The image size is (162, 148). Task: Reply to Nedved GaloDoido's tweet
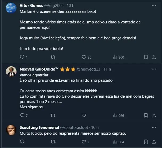22,115
